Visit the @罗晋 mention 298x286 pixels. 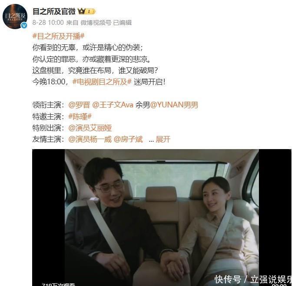coord(79,105)
